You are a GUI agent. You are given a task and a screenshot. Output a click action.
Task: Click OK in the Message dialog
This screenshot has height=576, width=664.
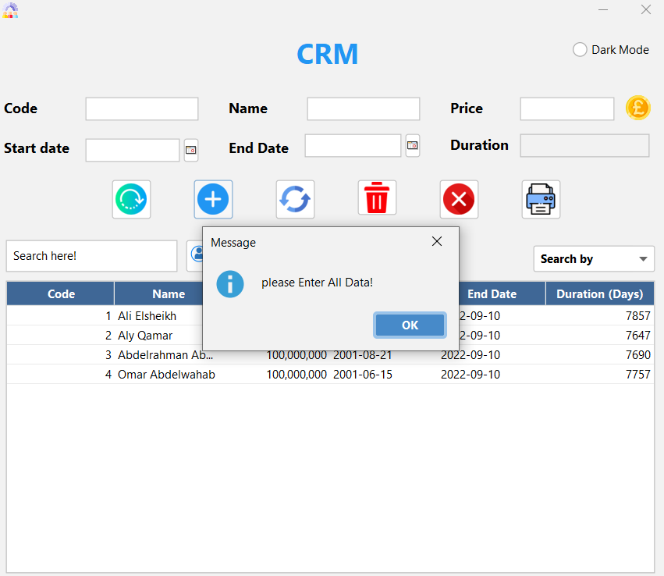point(410,325)
